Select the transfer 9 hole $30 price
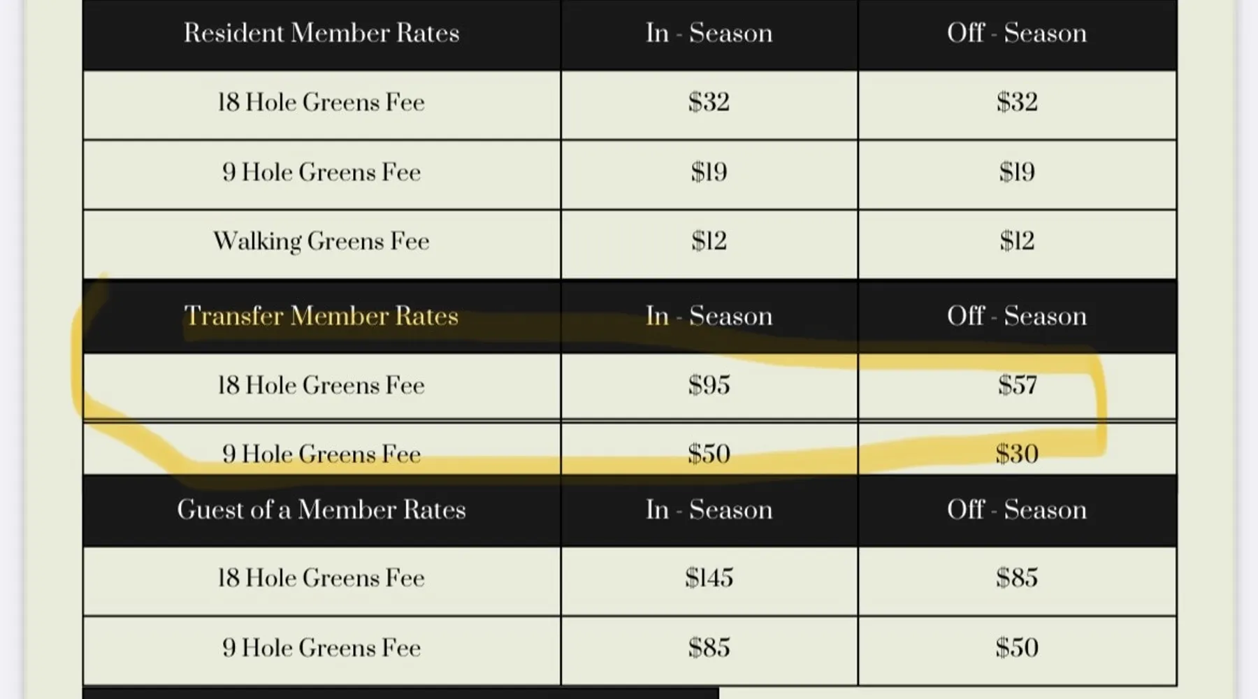 point(1017,454)
